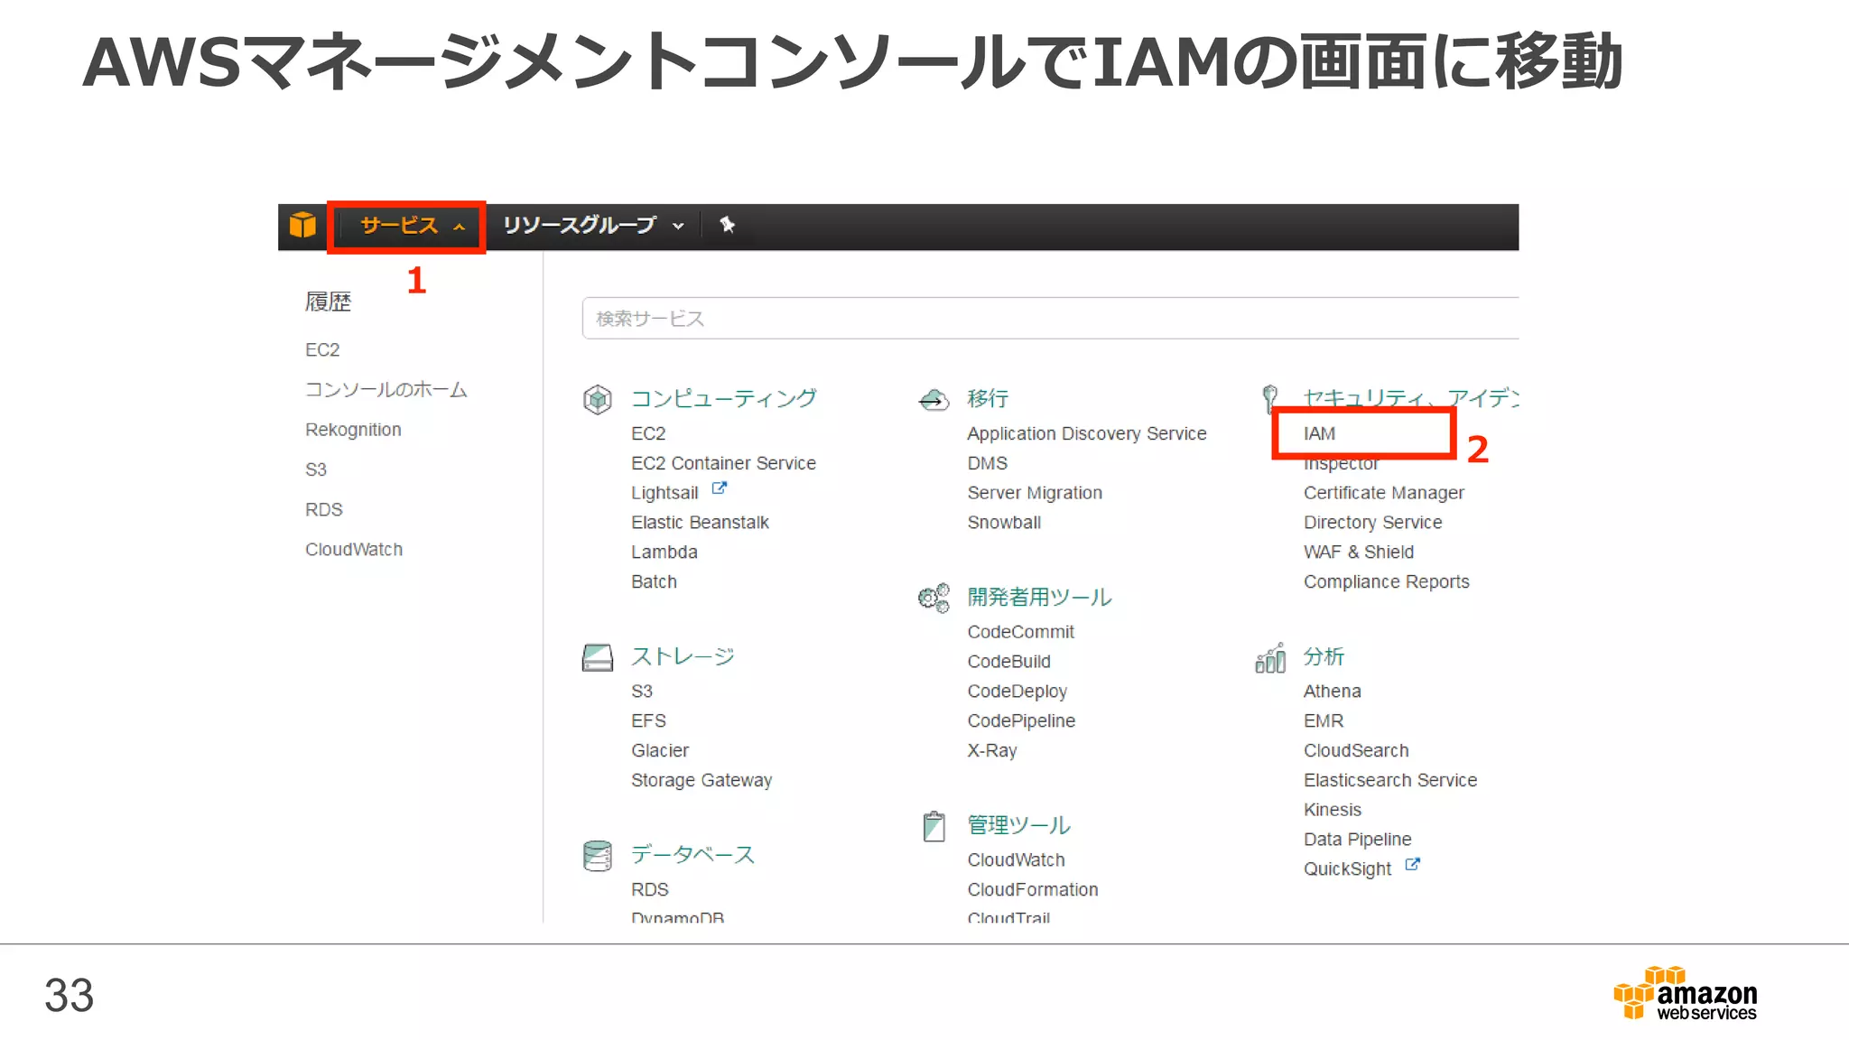Open CloudFormation service
The height and width of the screenshot is (1040, 1849).
(x=1033, y=890)
